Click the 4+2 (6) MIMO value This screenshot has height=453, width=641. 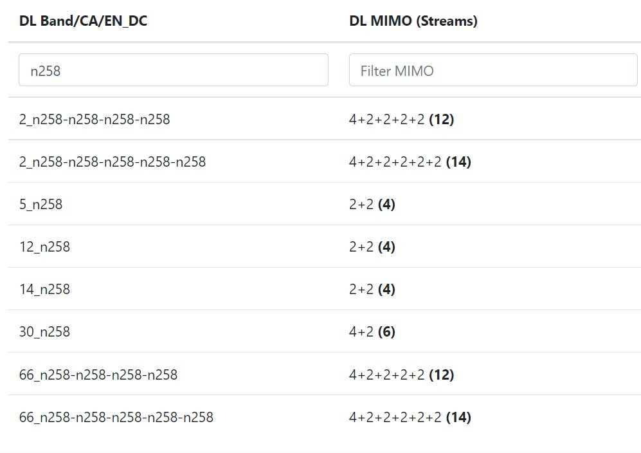[372, 331]
